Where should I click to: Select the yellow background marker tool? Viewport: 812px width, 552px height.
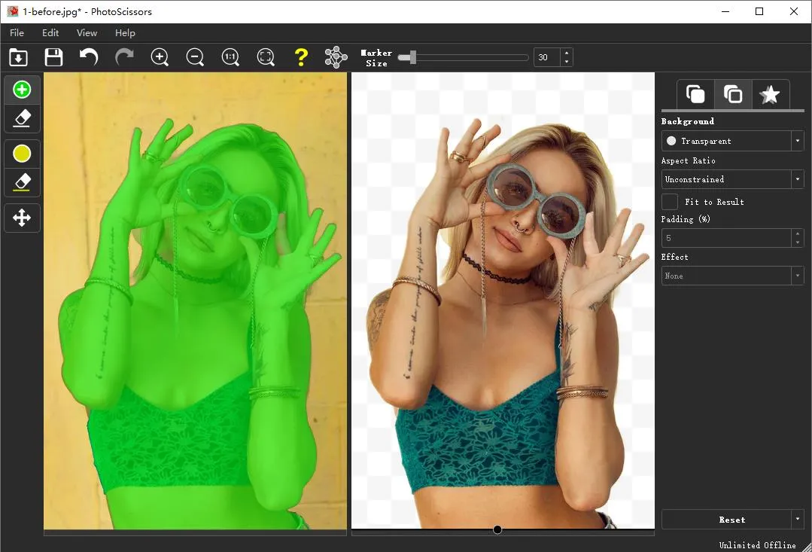22,154
